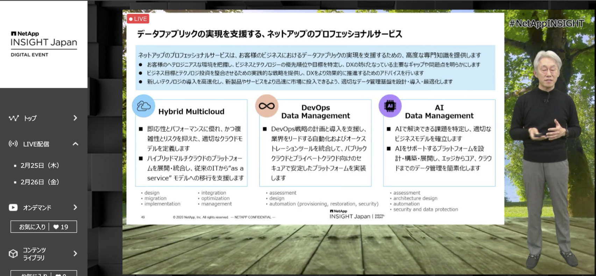596x276 pixels.
Task: Click the 'automation (provisioning, restoration, security)' bullet
Action: pos(324,204)
